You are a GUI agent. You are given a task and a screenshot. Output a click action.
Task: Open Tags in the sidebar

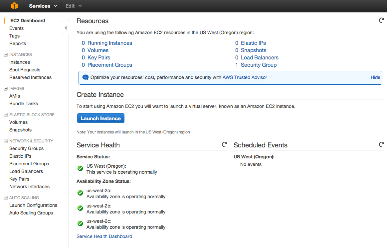point(15,36)
